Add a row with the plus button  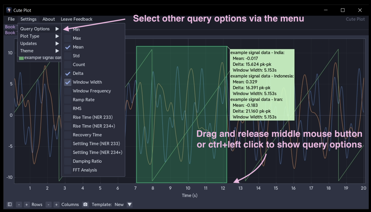26,204
